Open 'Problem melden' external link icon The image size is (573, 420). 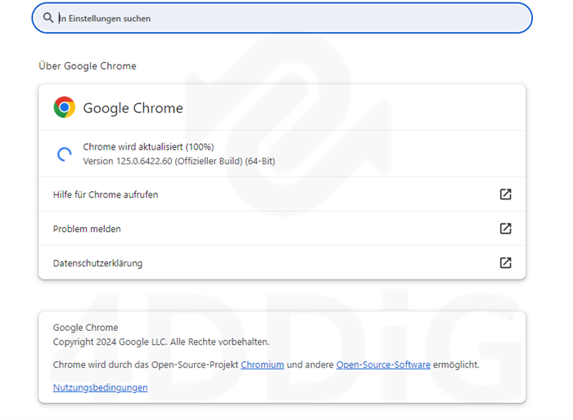505,229
